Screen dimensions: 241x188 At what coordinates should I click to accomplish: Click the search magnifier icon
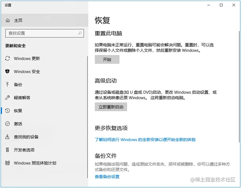click(80, 33)
